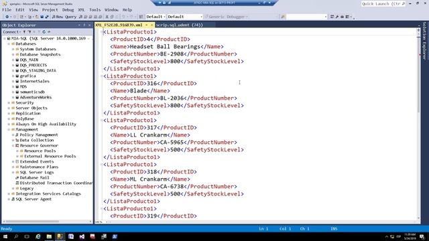
Task: Click the Open File toolbar icon
Action: [37, 17]
